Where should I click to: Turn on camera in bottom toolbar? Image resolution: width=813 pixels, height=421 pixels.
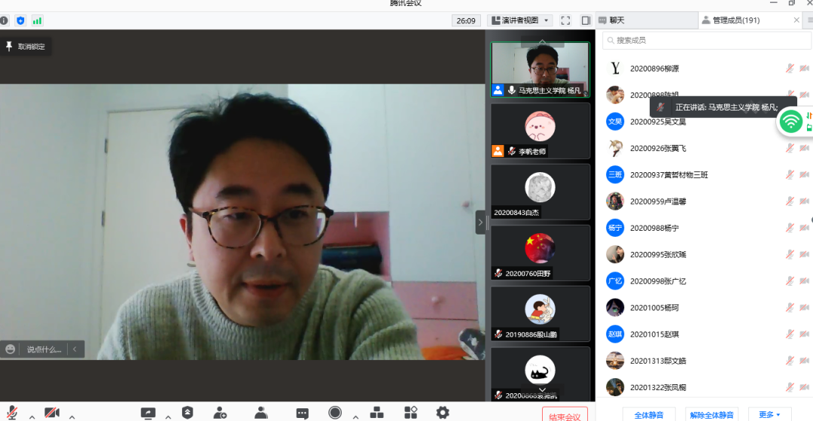[52, 413]
